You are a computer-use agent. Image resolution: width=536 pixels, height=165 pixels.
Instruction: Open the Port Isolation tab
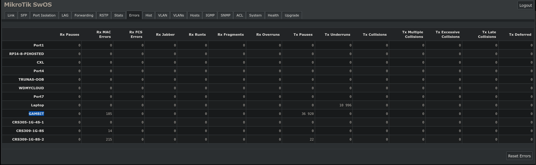click(x=44, y=15)
